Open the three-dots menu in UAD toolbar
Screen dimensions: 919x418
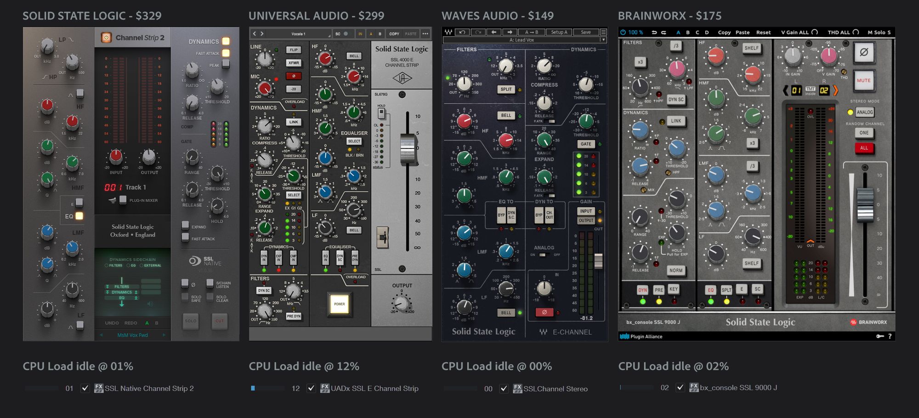(425, 34)
